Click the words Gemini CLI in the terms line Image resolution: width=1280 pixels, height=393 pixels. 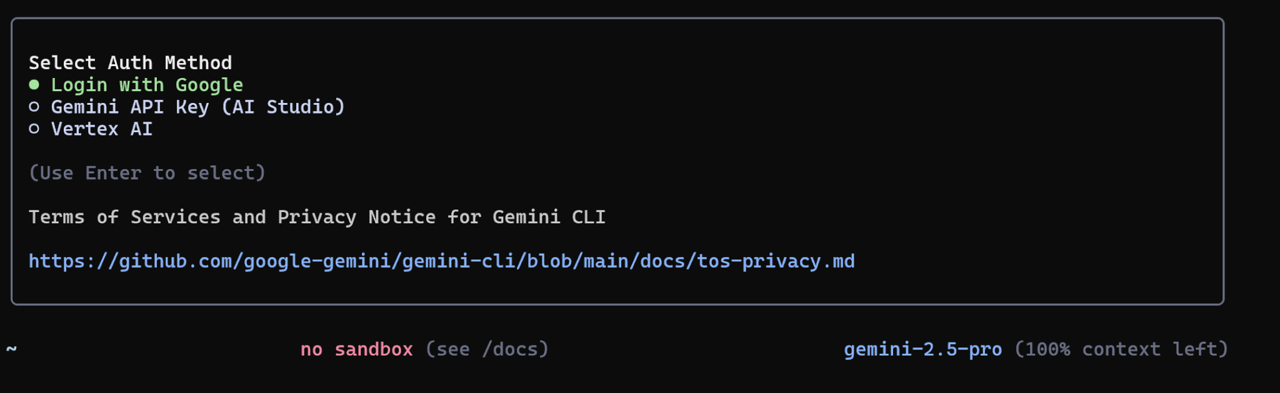549,217
